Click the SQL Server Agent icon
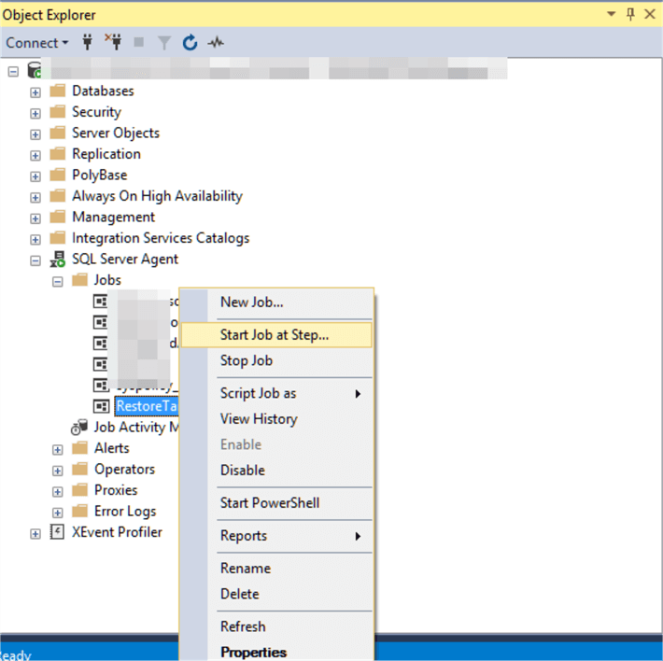 point(58,259)
